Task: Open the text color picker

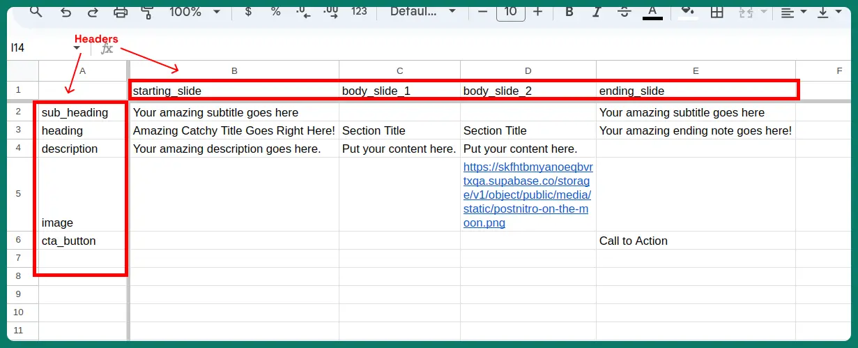Action: 652,11
